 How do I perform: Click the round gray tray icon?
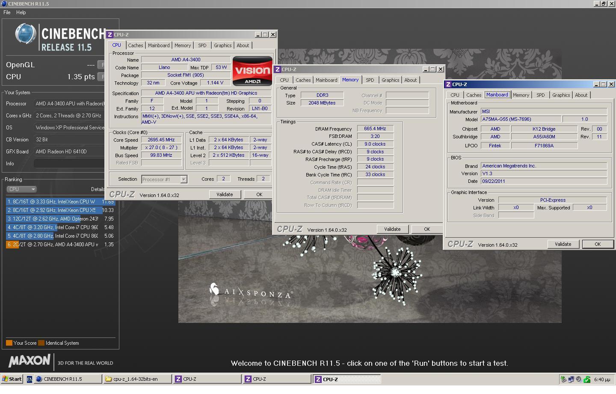pyautogui.click(x=579, y=379)
